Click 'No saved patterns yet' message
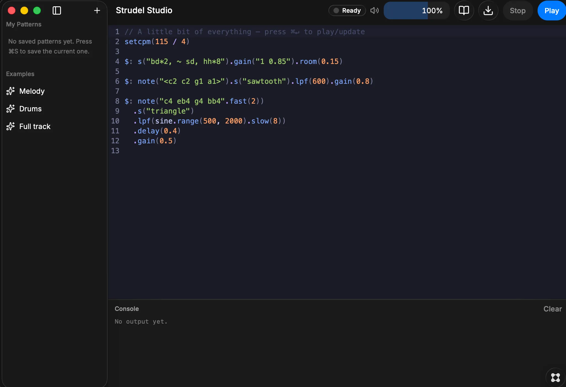 coord(50,46)
